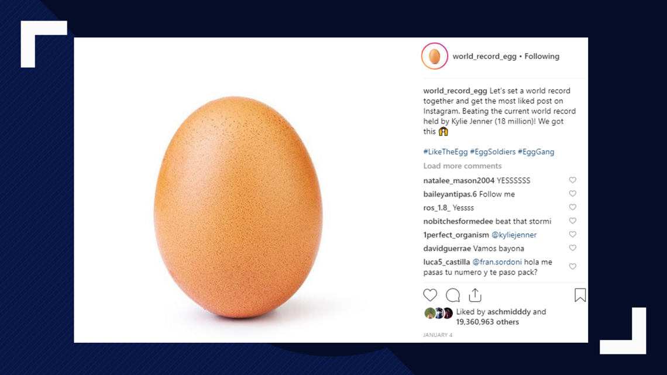667x375 pixels.
Task: Open world_record_egg profile avatar
Action: pyautogui.click(x=434, y=56)
